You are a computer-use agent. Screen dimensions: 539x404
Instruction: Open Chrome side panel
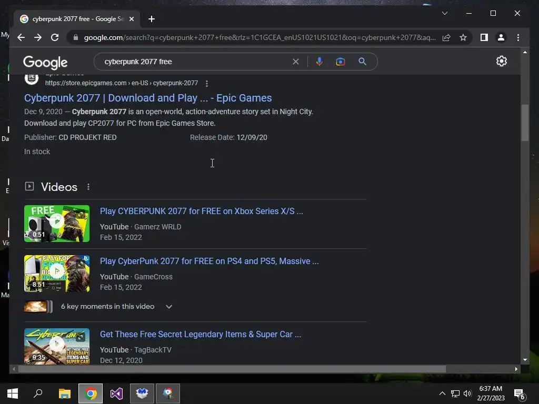coord(484,37)
